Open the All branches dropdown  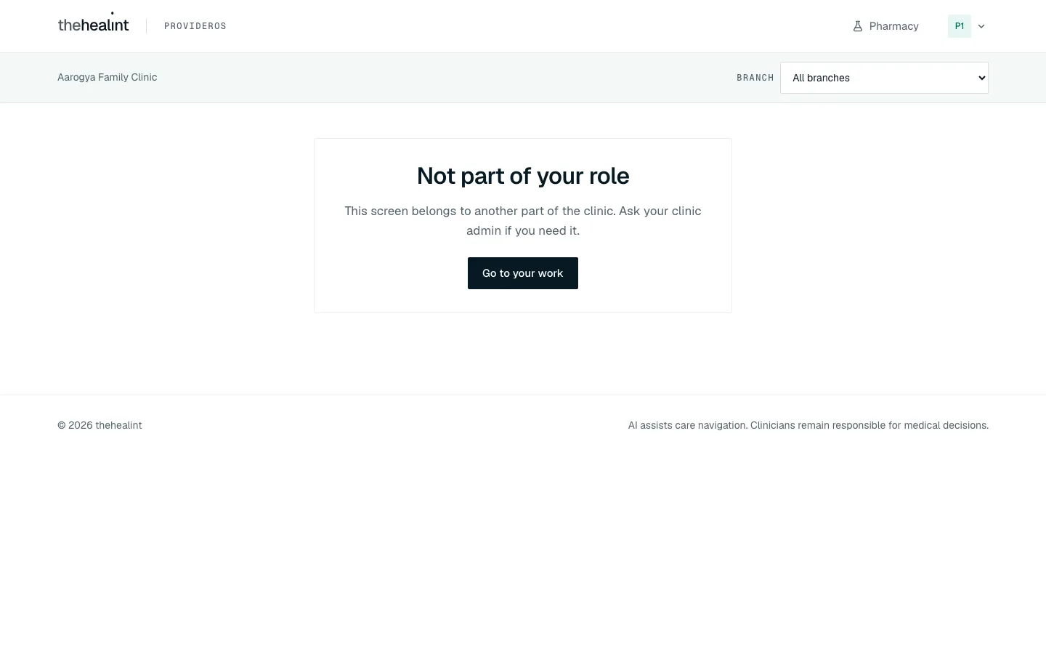coord(884,78)
